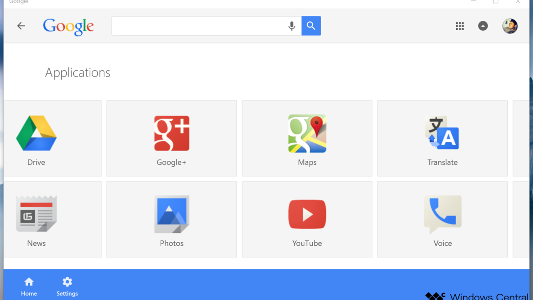Launch the Google+ application icon
This screenshot has width=533, height=300.
pyautogui.click(x=171, y=134)
